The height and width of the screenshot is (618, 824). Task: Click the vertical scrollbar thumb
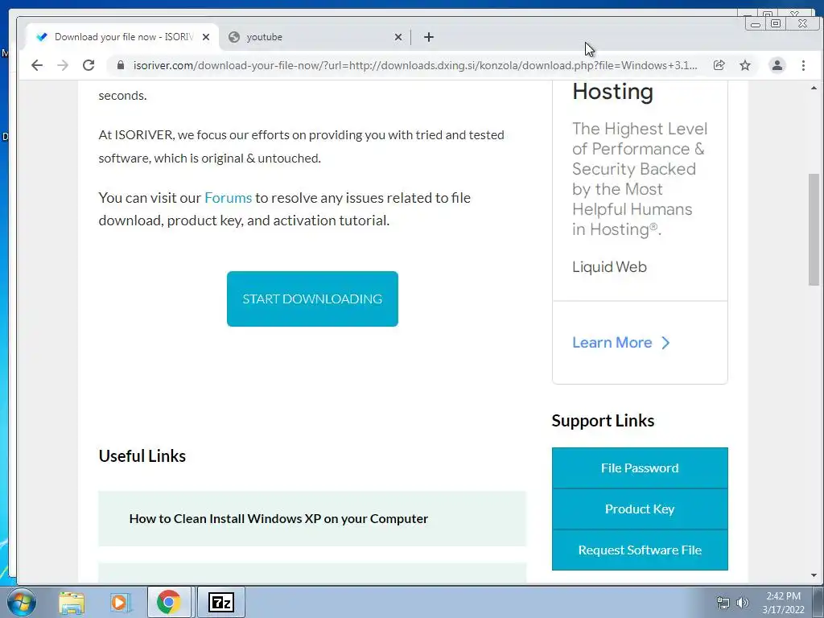[814, 229]
